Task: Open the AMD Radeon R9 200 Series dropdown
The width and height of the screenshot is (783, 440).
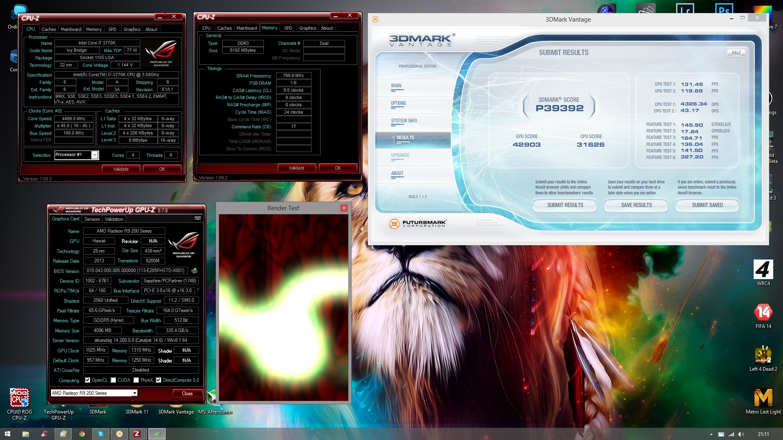Action: tap(134, 393)
